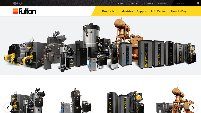Click the Login text link
Image resolution: width=201 pixels, height=113 pixels.
point(20,3)
